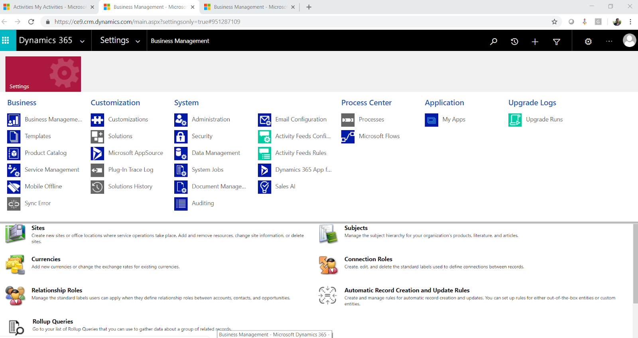Switch to the third Business Management browser tab

coord(249,7)
